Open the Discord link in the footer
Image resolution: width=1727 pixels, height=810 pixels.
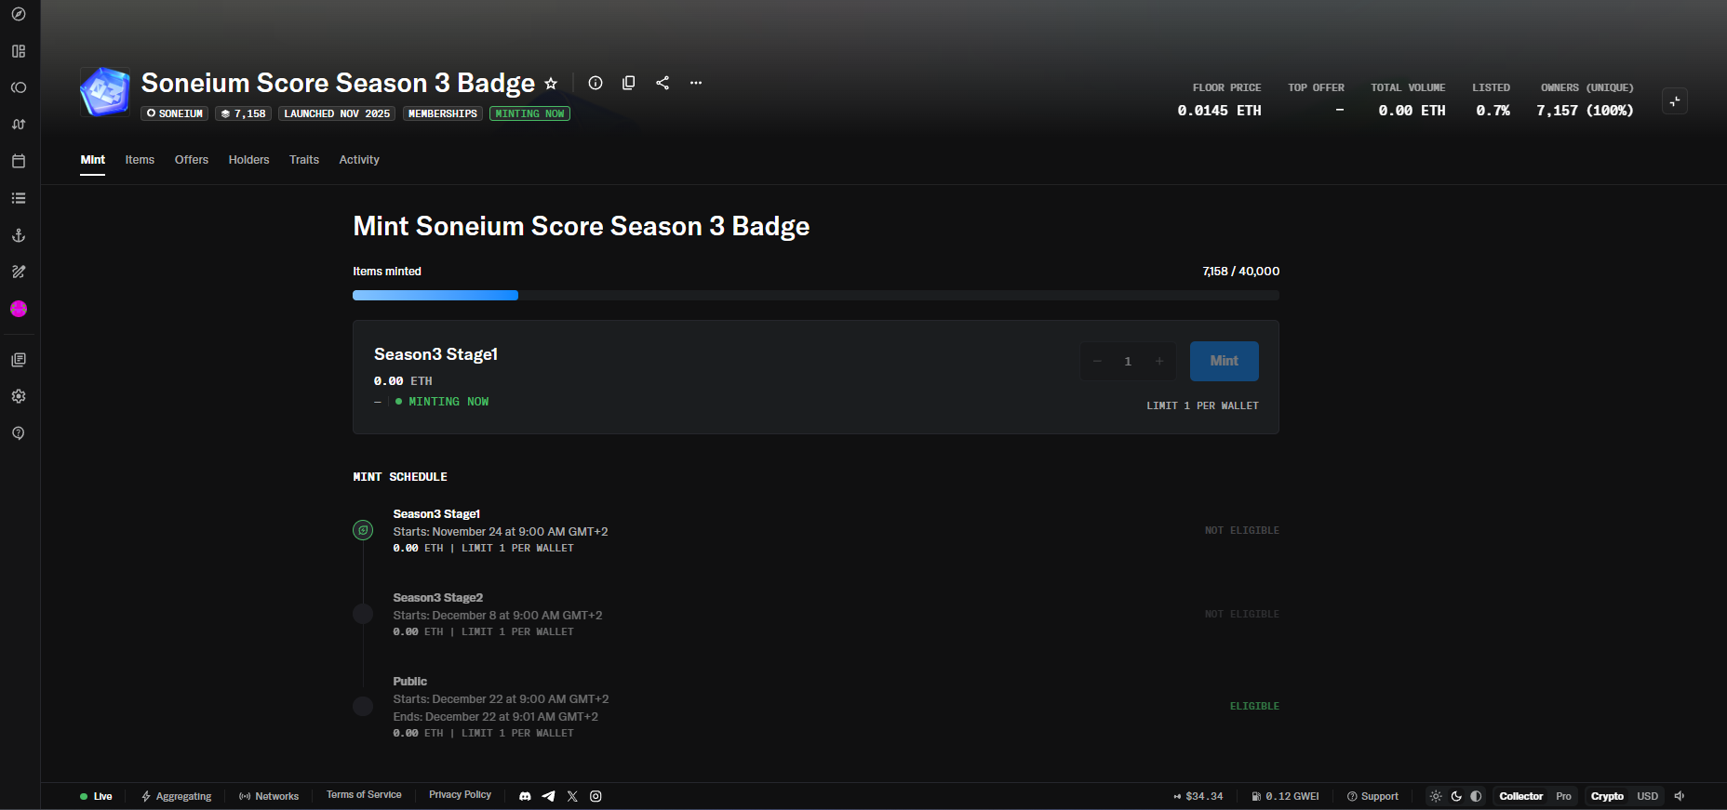(x=525, y=796)
